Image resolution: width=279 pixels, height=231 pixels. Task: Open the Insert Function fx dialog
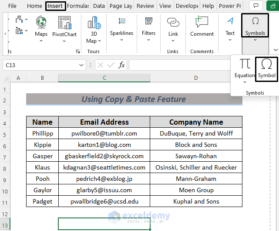pos(121,65)
